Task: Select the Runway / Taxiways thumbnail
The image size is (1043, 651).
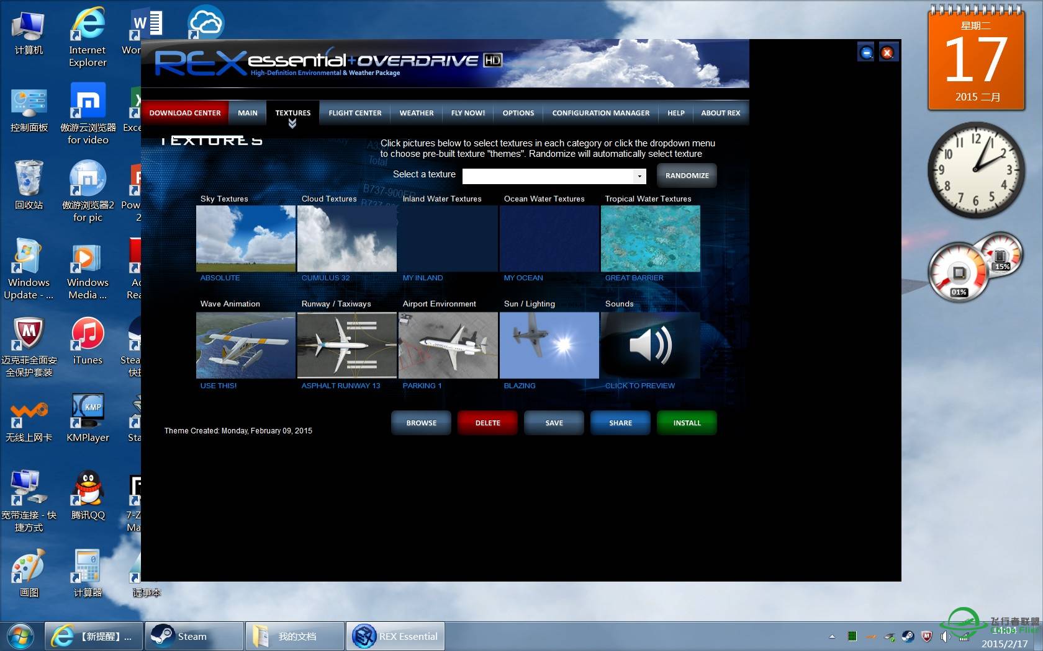Action: tap(347, 345)
